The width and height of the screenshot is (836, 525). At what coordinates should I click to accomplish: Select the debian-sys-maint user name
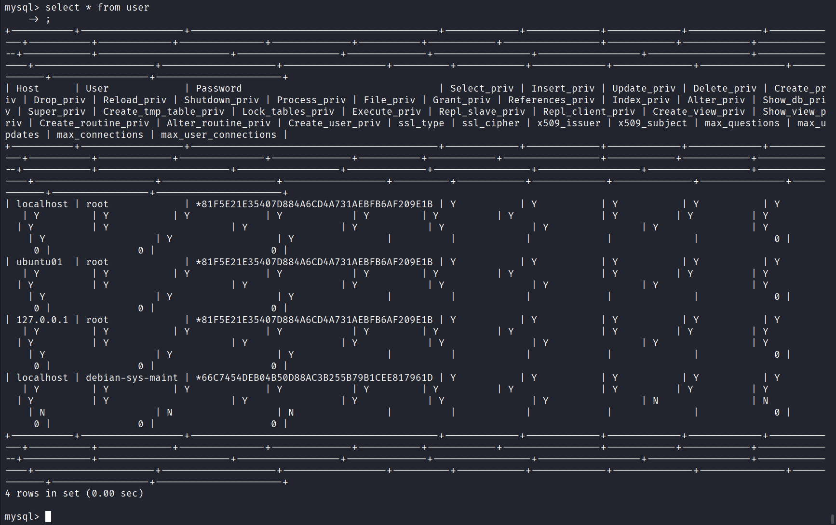[x=132, y=377]
